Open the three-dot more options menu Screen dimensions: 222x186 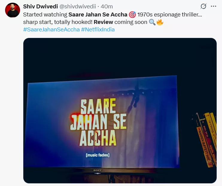[214, 6]
